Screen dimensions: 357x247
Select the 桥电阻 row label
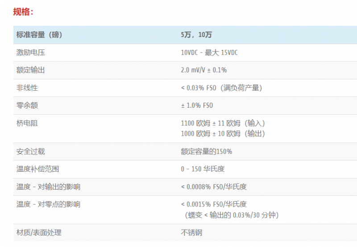[27, 123]
